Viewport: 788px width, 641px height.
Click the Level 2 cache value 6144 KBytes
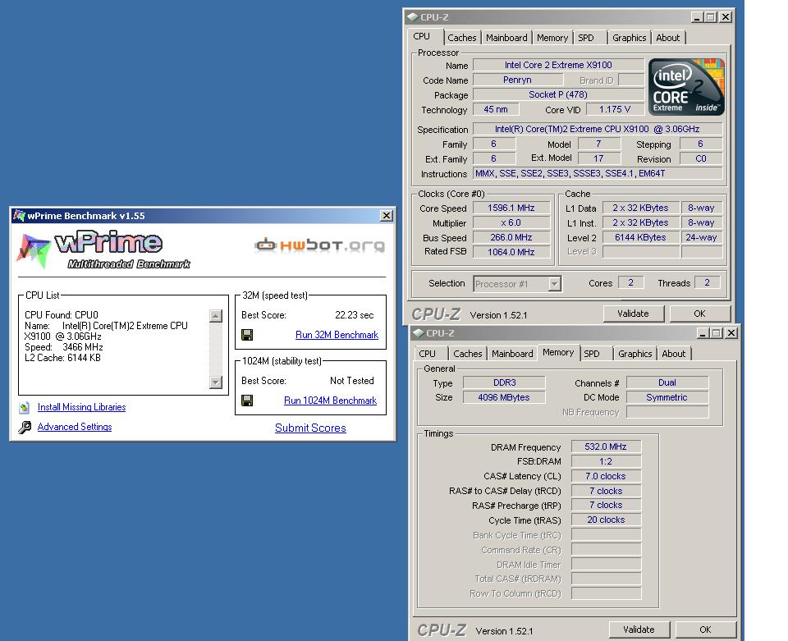click(x=640, y=237)
